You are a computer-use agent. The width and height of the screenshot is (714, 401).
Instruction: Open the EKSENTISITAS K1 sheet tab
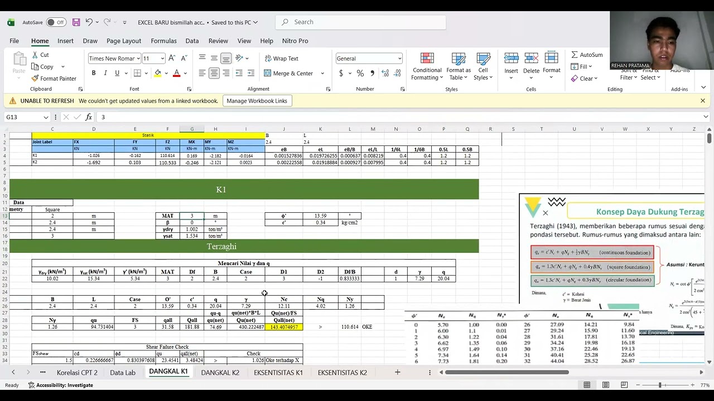[278, 372]
